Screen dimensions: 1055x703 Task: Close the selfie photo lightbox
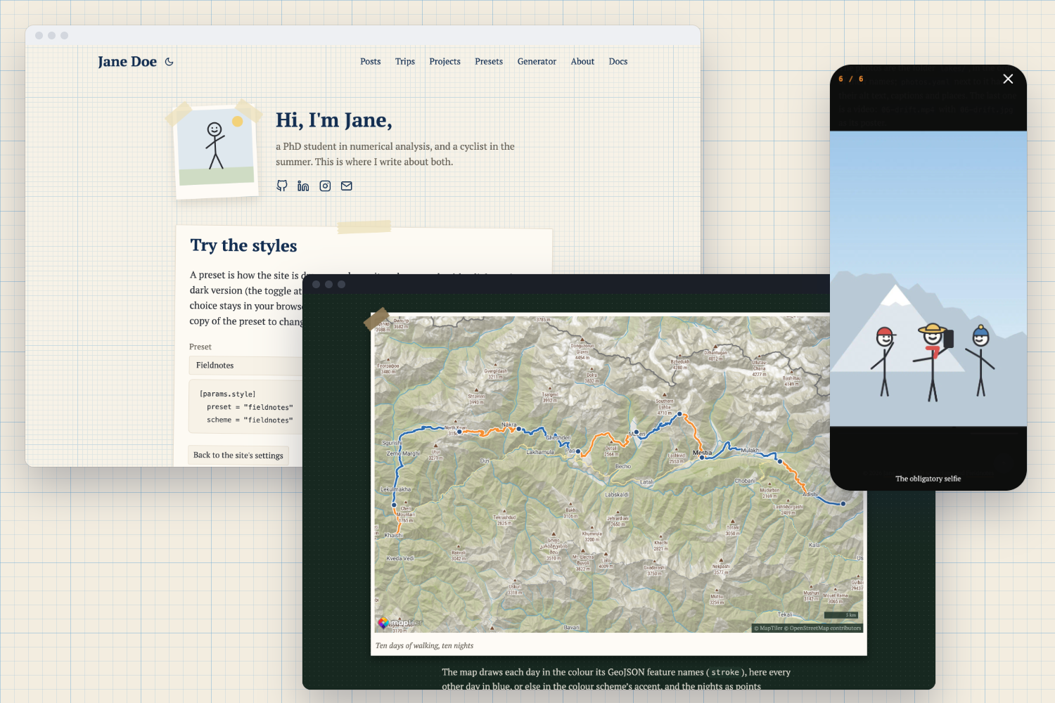click(1008, 79)
